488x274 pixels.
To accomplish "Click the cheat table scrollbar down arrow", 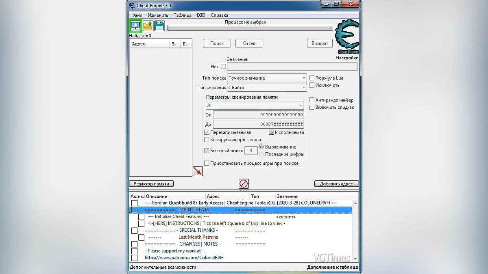I will [356, 259].
